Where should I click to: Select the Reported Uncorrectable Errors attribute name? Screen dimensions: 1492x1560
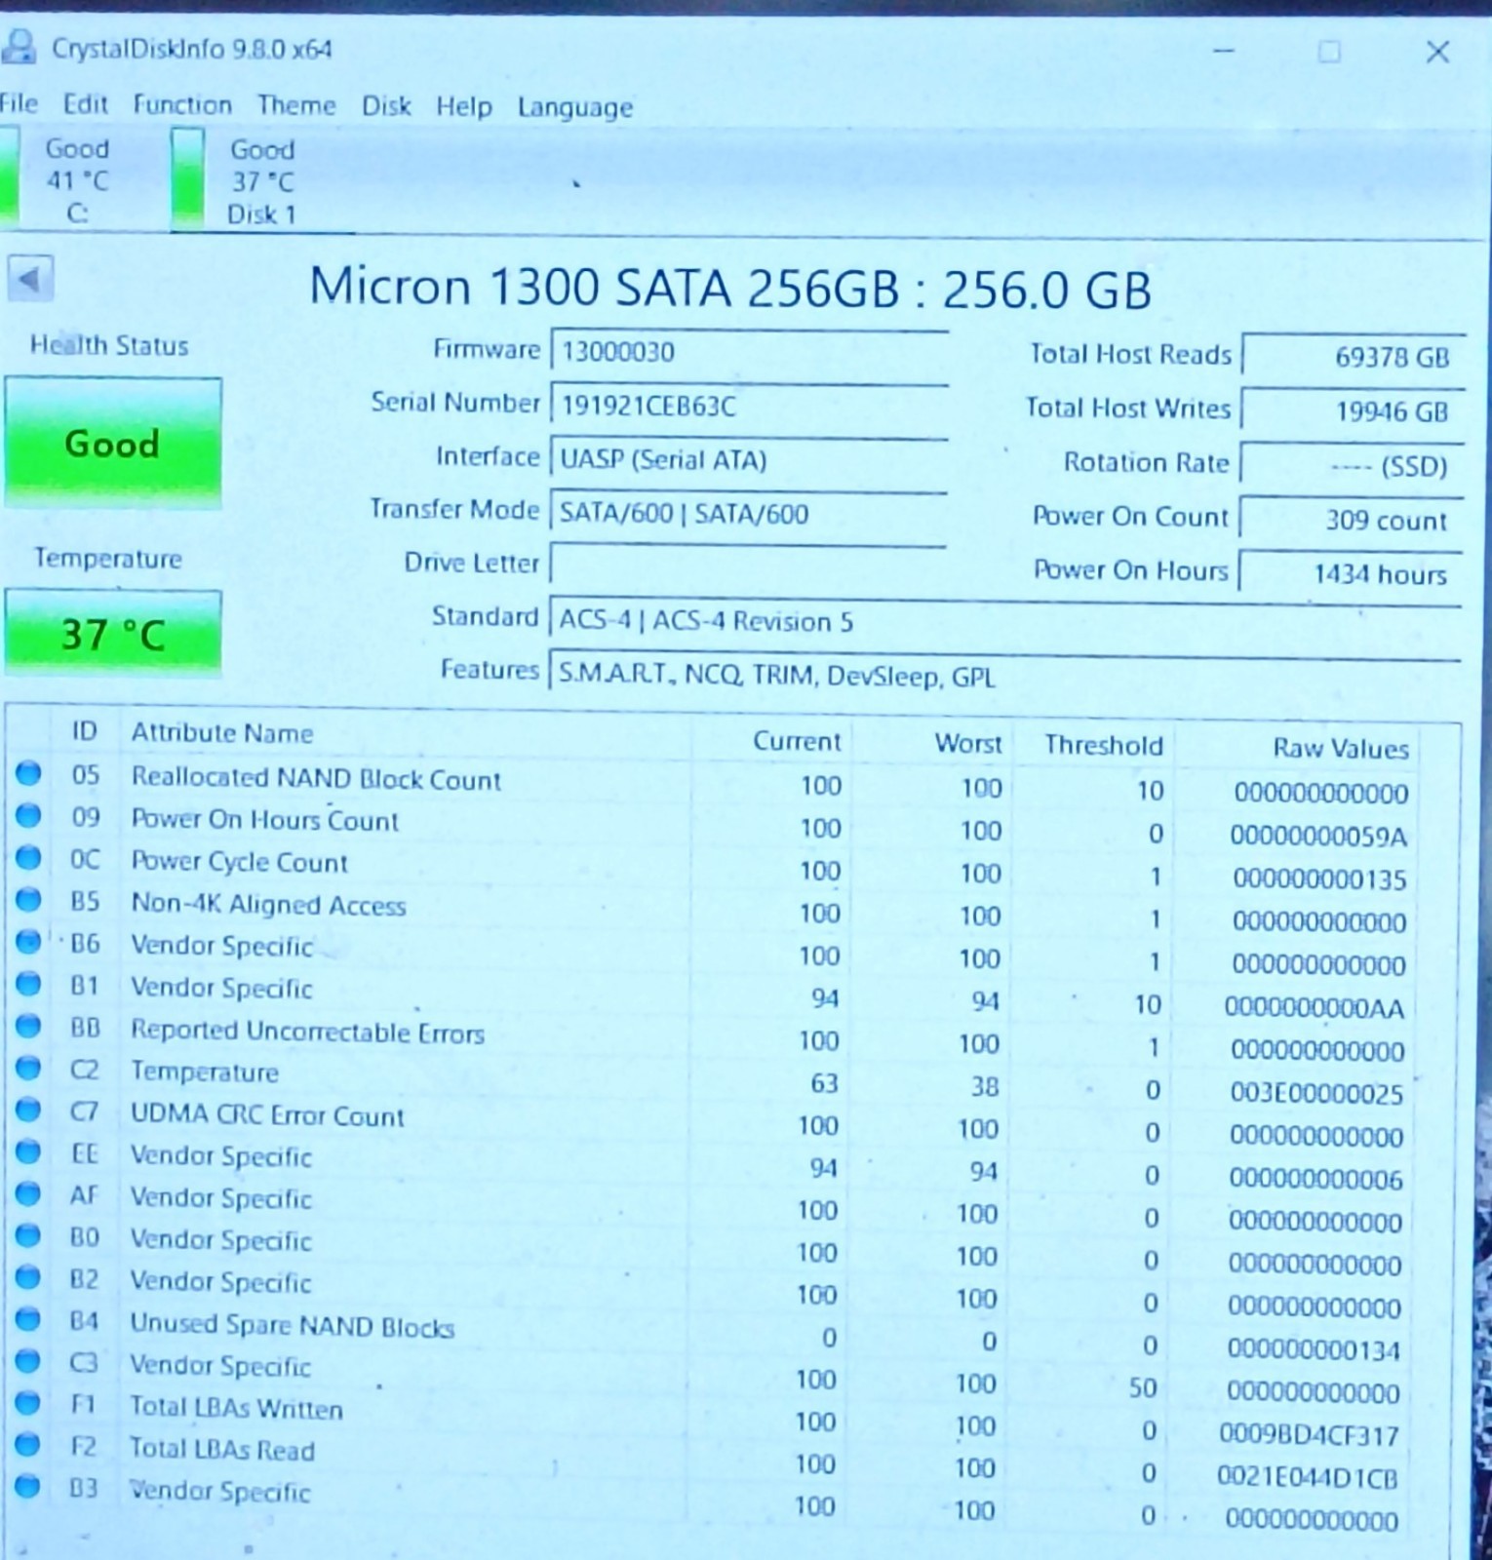click(x=307, y=1031)
